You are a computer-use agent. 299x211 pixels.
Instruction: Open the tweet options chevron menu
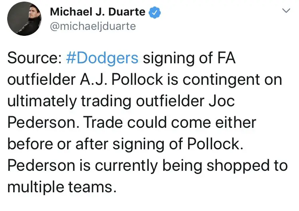click(x=285, y=11)
